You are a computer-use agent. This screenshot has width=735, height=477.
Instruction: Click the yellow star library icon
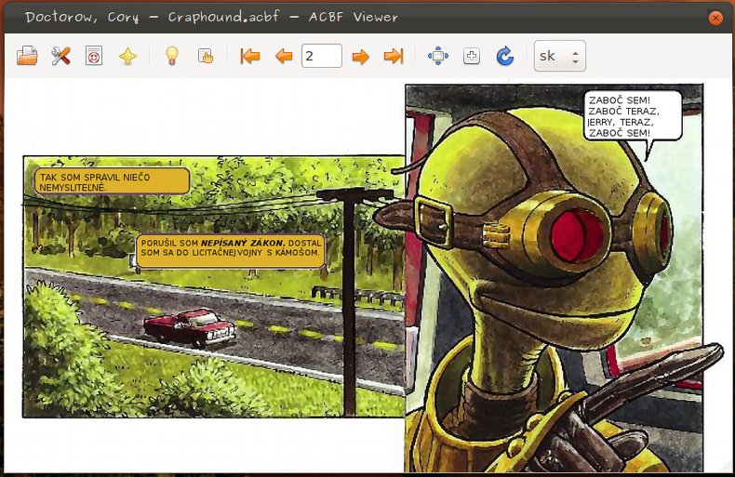(127, 57)
